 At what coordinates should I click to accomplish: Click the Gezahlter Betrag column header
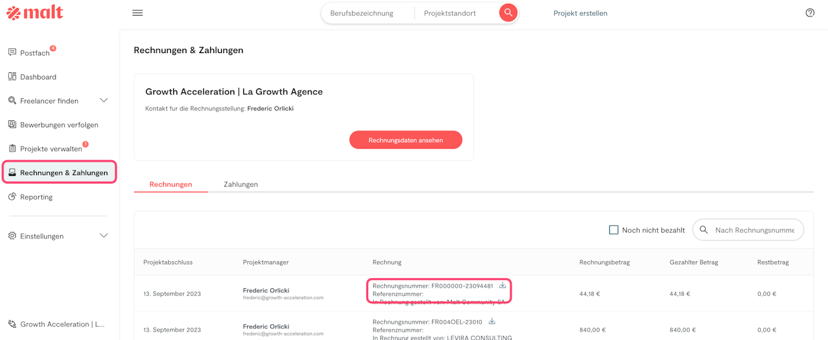[693, 262]
